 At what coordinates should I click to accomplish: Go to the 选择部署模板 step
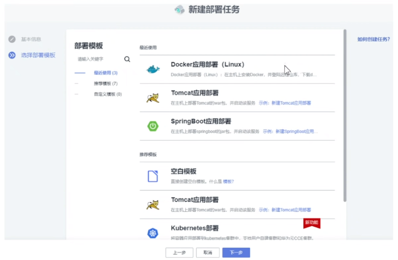coord(38,55)
